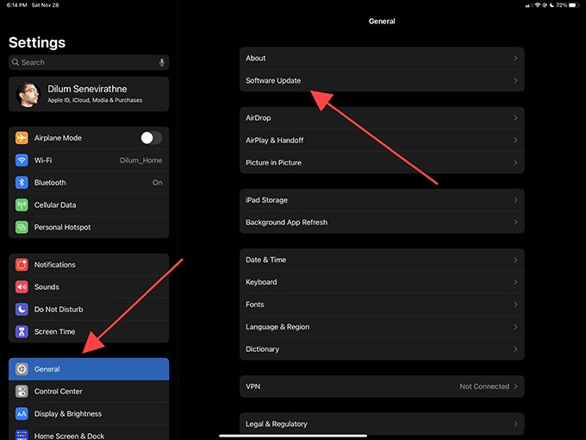Tap Home Screen & Dock label

(70, 436)
